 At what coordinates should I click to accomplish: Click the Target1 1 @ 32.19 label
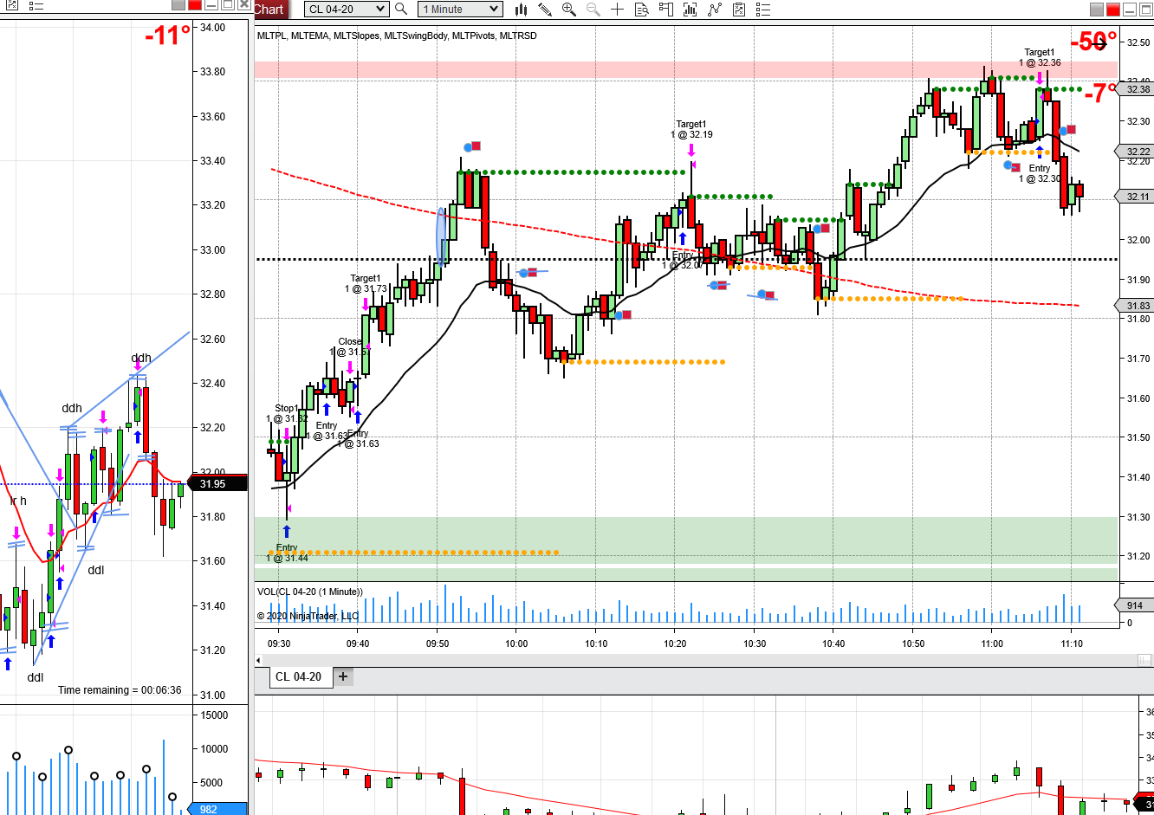(x=691, y=129)
